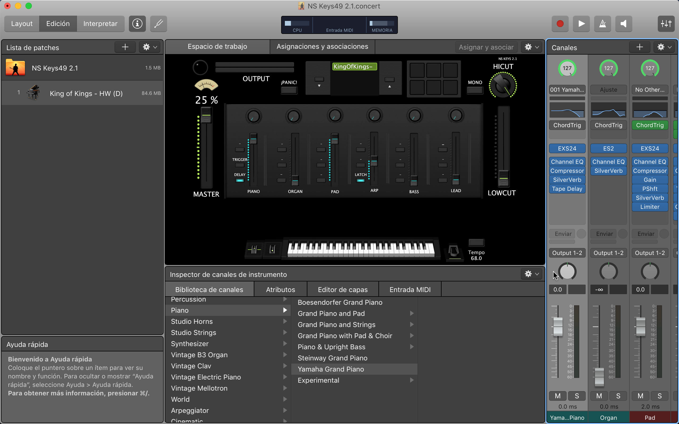Viewport: 679px width, 424px height.
Task: Open the Canales gear options menu
Action: 664,47
